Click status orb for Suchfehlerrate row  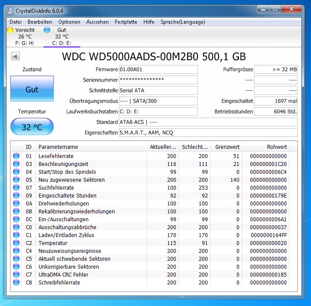pyautogui.click(x=16, y=187)
